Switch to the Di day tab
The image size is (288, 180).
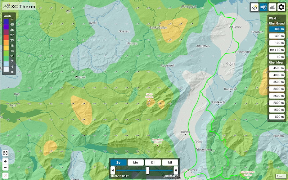pos(153,162)
